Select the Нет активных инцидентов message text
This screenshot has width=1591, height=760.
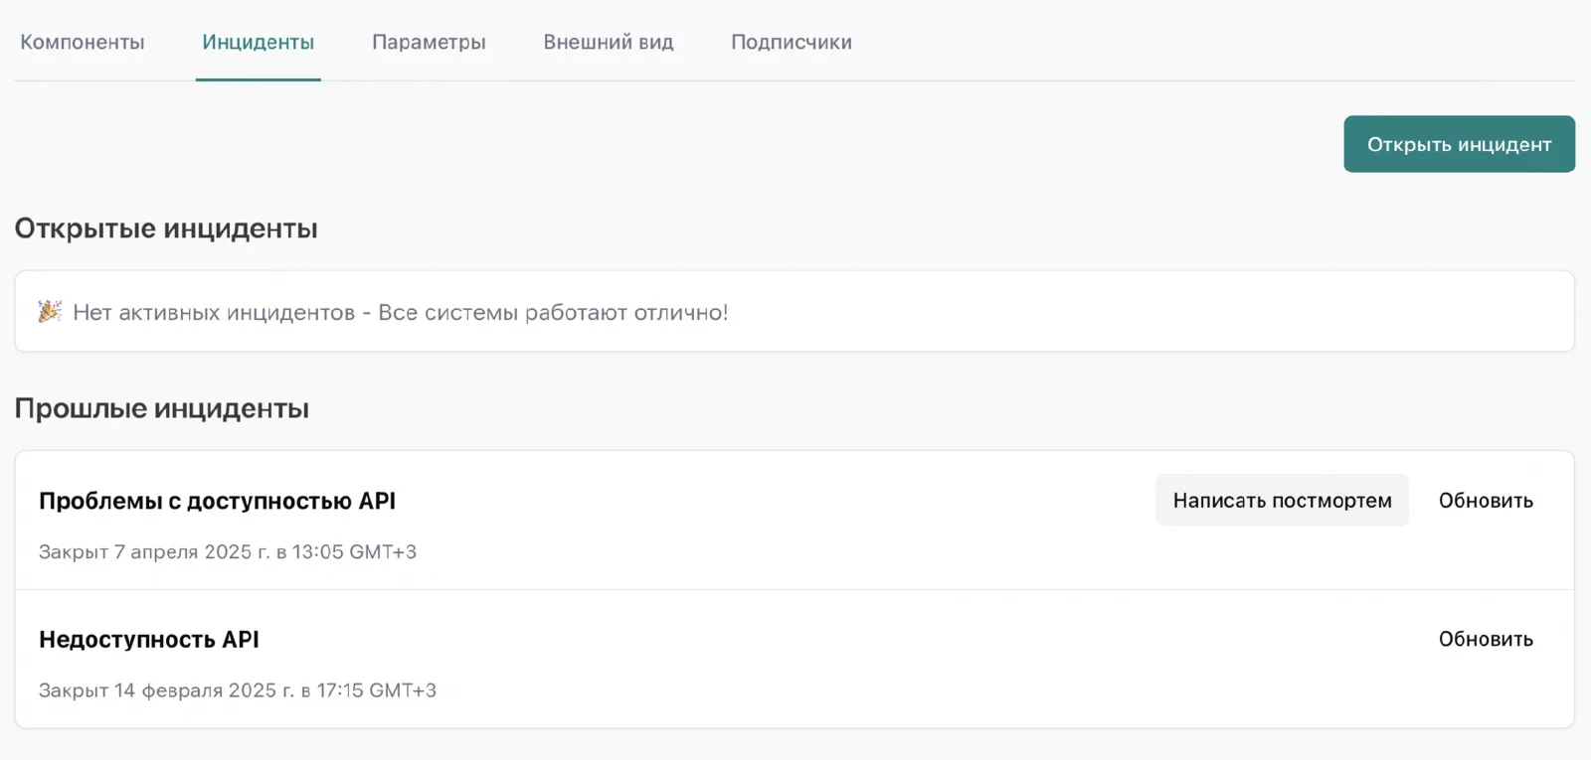click(400, 312)
